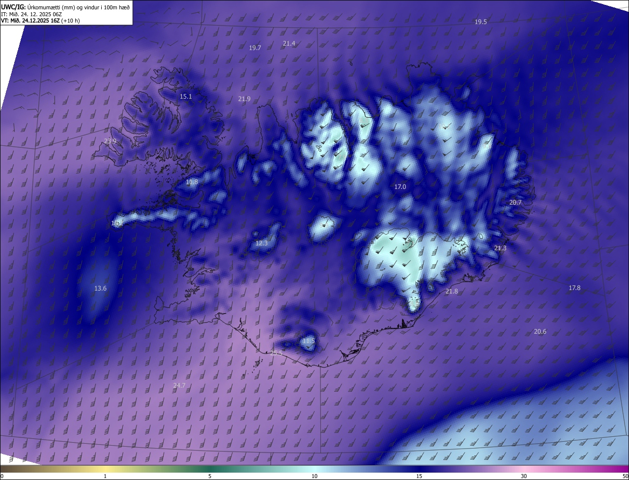This screenshot has height=480, width=629.
Task: Click the 5 tick on the color legend
Action: pyautogui.click(x=210, y=477)
